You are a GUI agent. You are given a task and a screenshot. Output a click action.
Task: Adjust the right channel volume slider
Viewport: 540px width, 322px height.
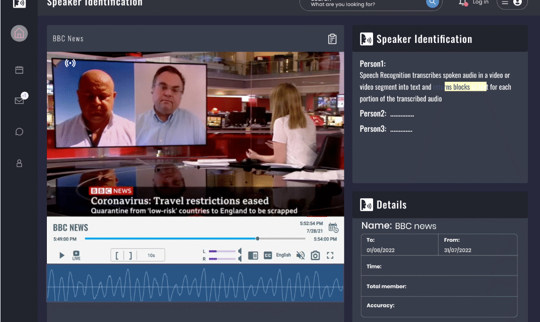click(222, 258)
